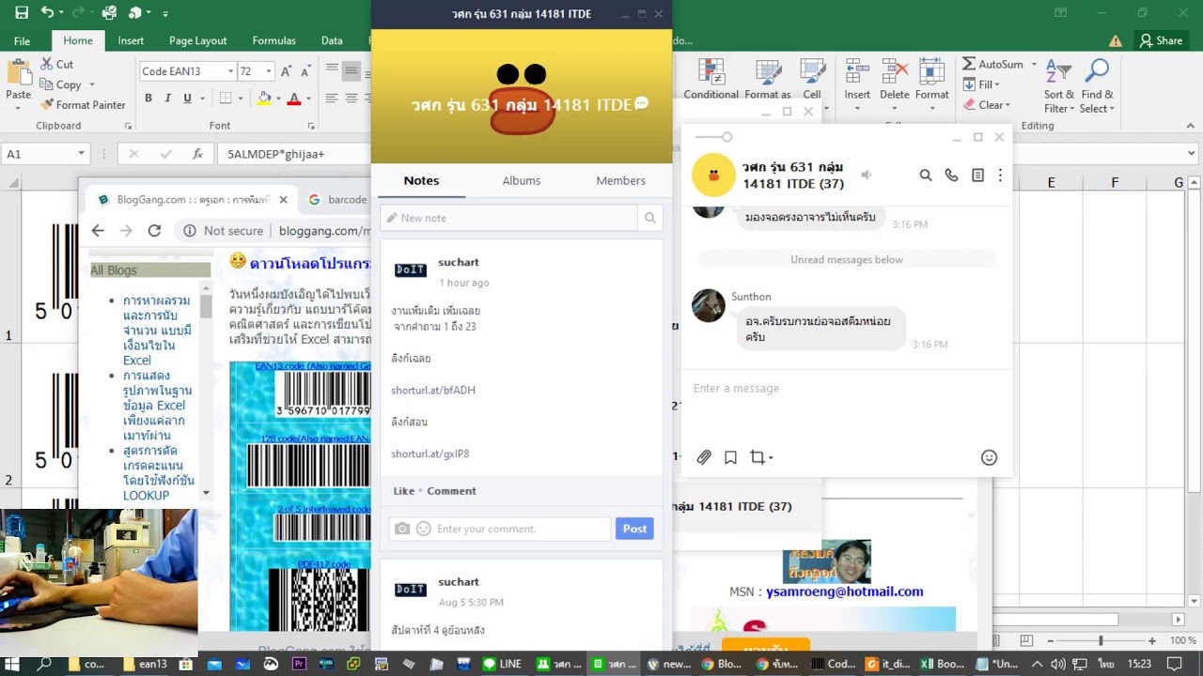Expand the Name Box dropdown for A1
This screenshot has height=676, width=1203.
click(81, 154)
